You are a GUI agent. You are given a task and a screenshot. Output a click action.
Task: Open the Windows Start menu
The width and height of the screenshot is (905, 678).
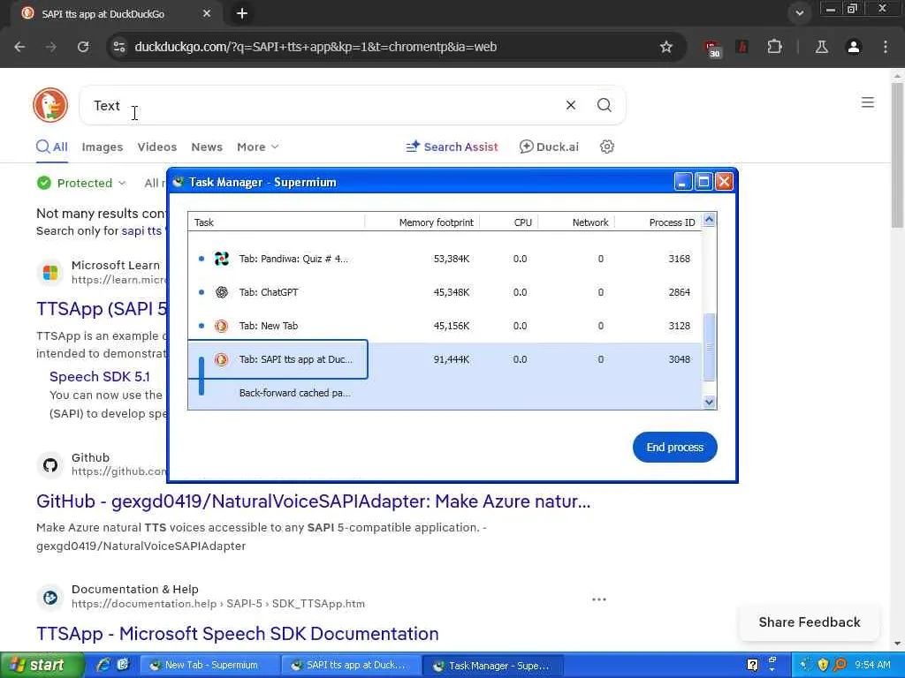pos(42,666)
